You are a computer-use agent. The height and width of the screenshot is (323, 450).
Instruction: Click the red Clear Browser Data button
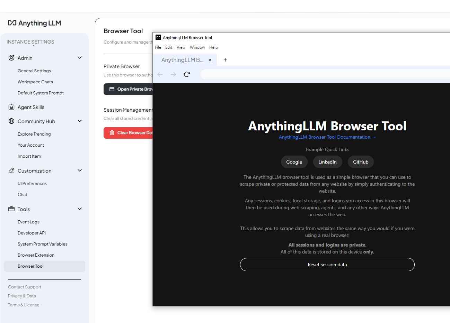click(129, 133)
